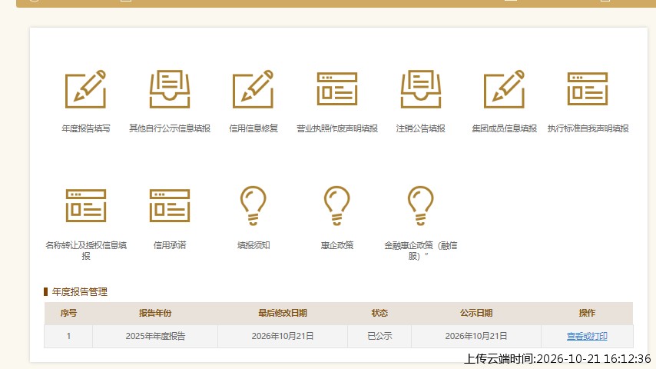Click the 其他自行公示信息填报 label

tap(170, 128)
